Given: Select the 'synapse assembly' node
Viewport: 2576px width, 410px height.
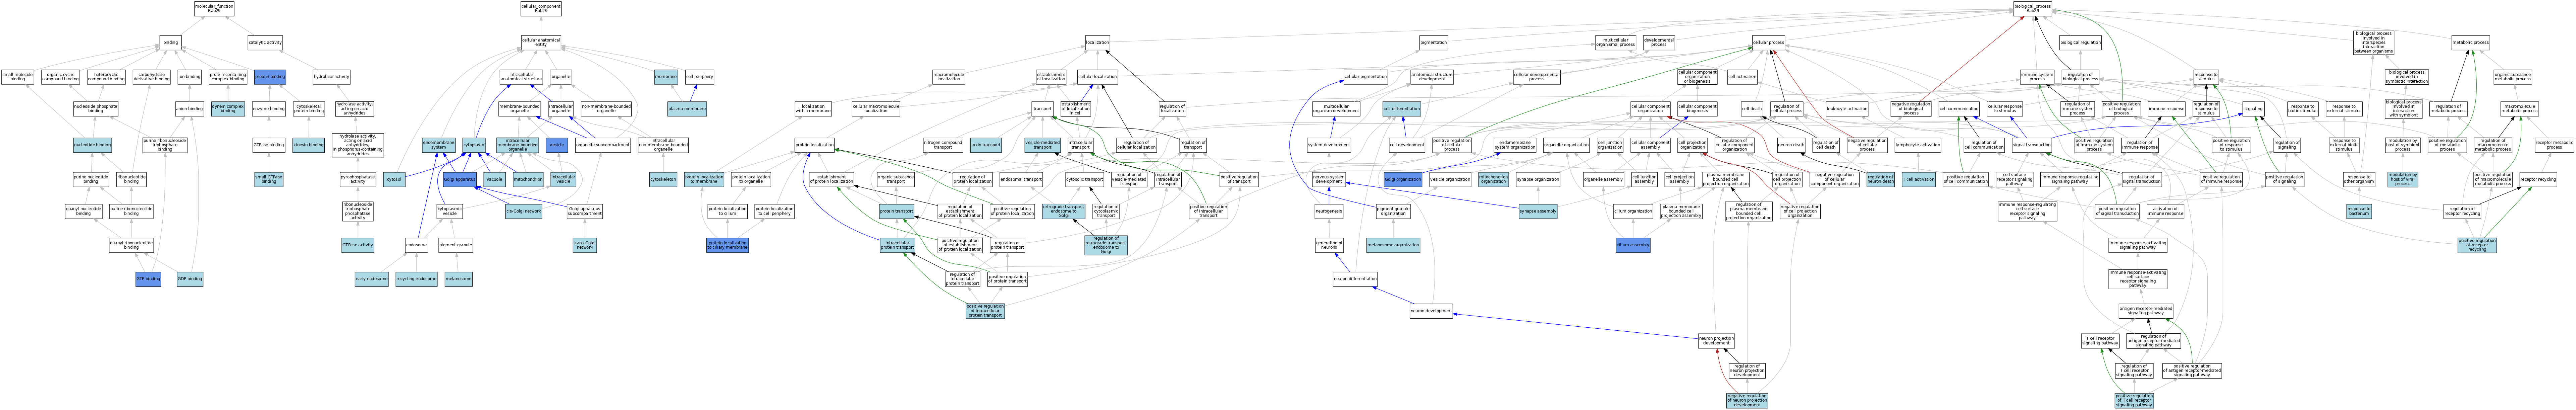Looking at the screenshot, I should point(1538,212).
